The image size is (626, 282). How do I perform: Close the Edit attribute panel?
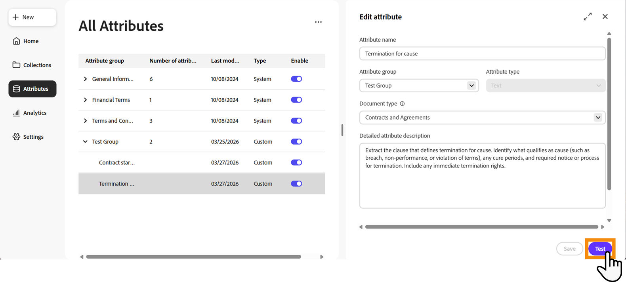[605, 17]
